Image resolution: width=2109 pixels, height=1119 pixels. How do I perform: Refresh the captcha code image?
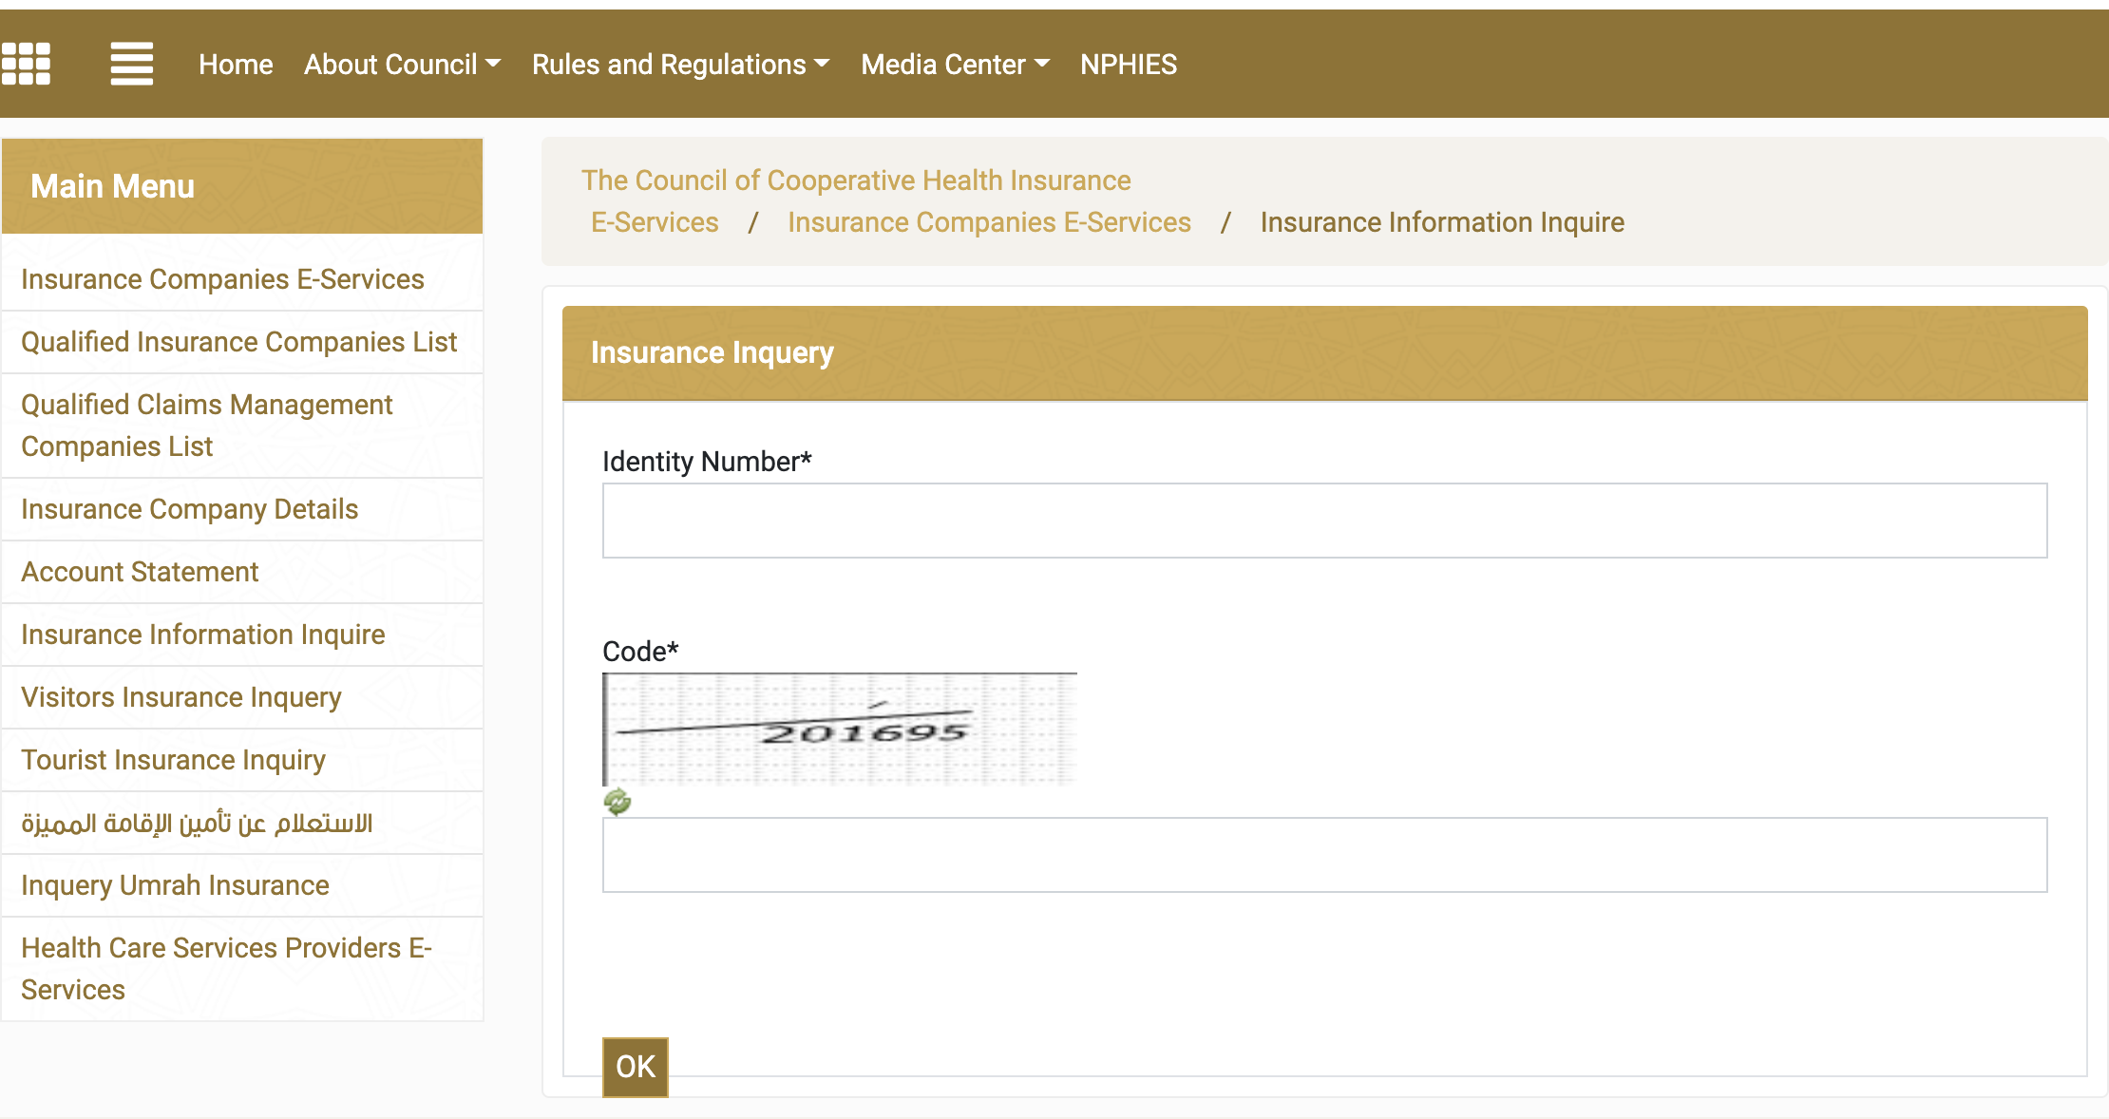617,802
